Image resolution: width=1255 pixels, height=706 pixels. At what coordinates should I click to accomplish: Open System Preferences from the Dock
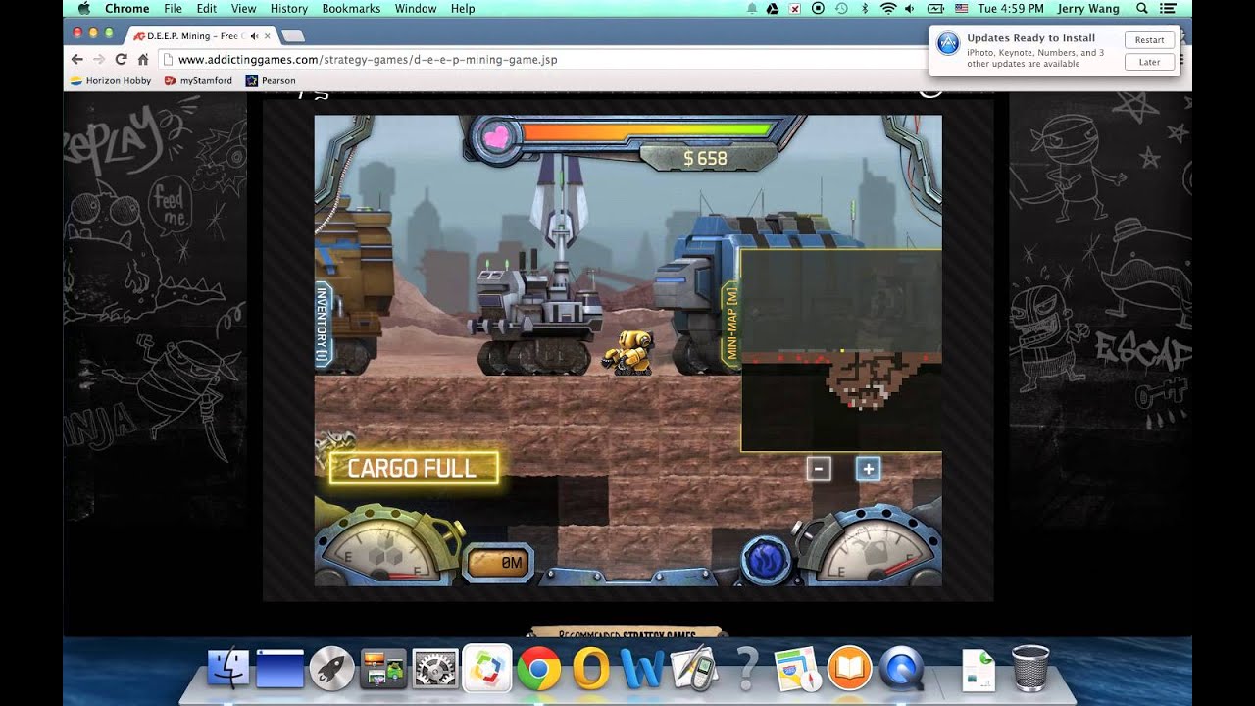tap(435, 669)
